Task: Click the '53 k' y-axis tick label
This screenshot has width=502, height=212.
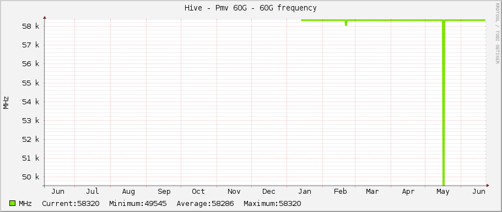Action: pyautogui.click(x=31, y=120)
